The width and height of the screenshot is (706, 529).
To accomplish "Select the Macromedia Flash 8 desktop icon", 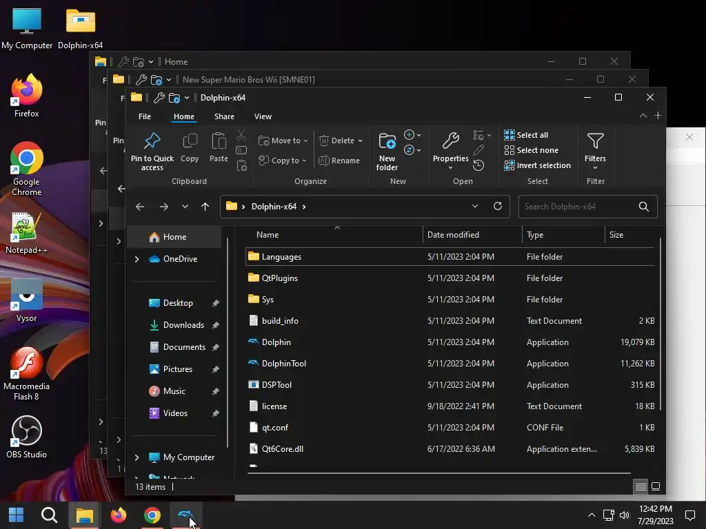I will pyautogui.click(x=27, y=373).
